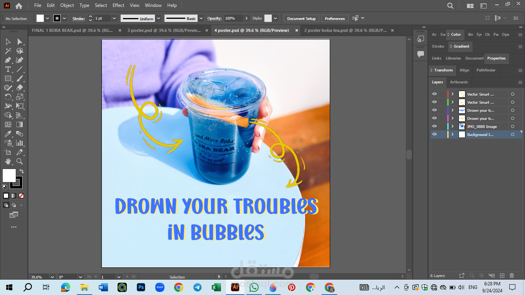Click the Style swatch in the control bar

click(x=268, y=18)
